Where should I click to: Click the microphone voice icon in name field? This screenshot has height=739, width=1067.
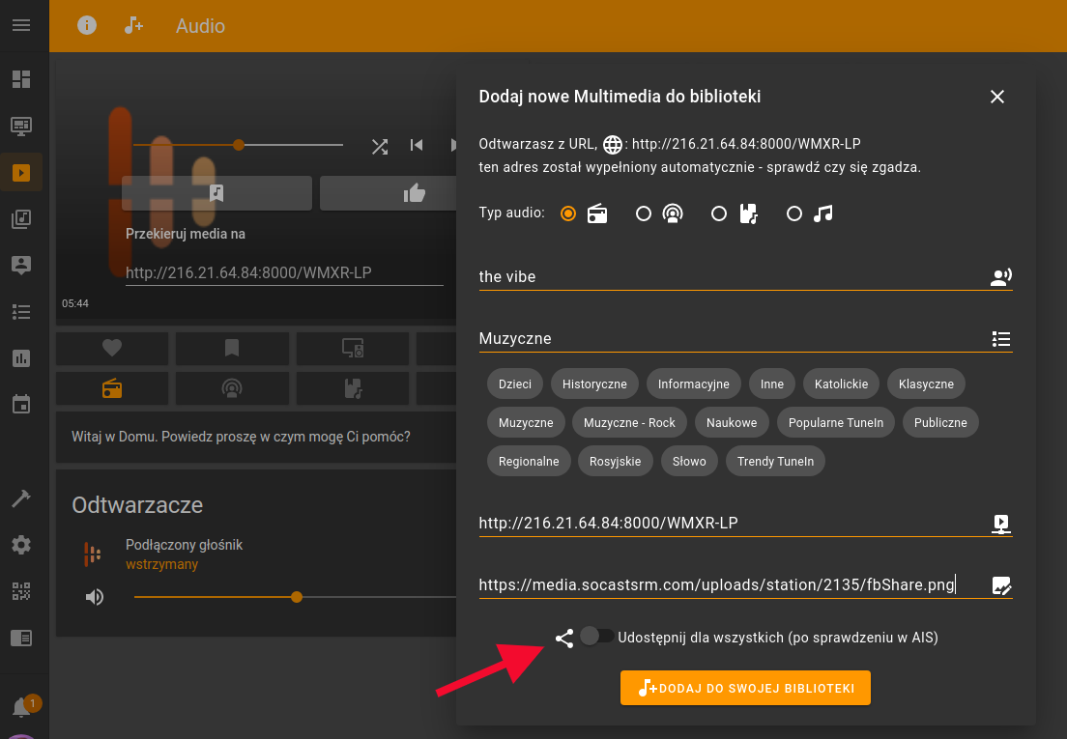(1001, 276)
